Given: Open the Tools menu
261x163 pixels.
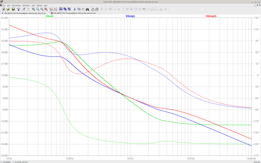Looking at the screenshot, I should coord(33,6).
